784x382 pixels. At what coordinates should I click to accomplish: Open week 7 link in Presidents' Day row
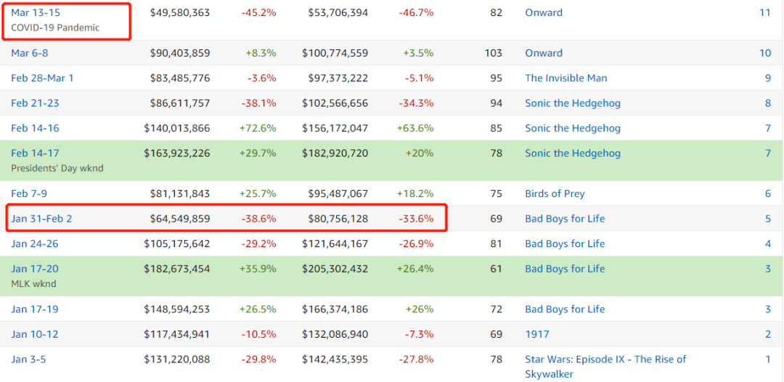click(x=768, y=153)
